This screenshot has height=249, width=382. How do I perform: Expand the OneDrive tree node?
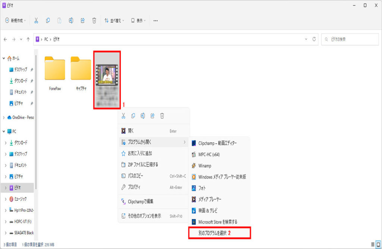coord(4,117)
